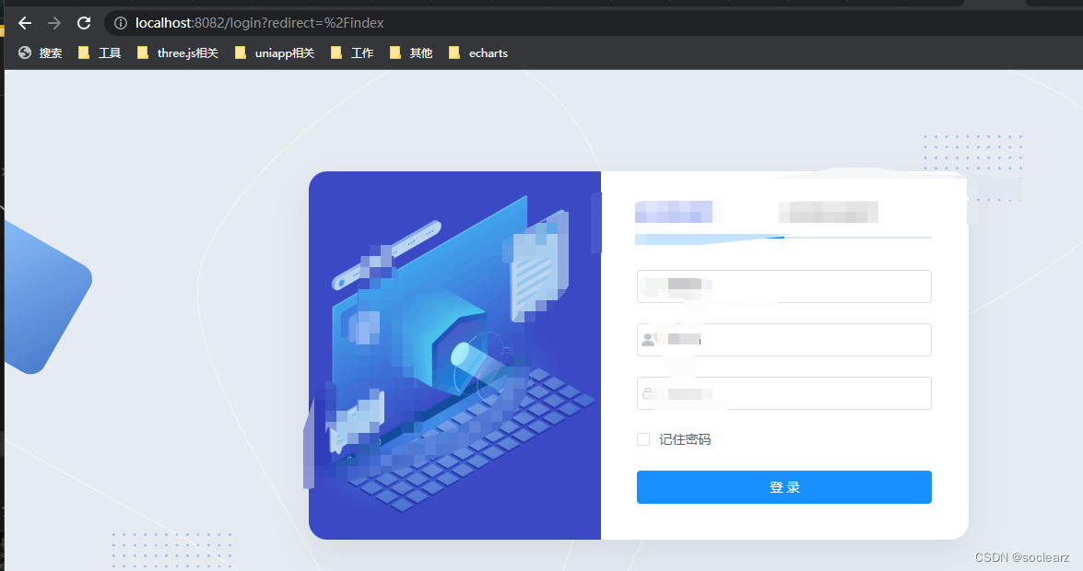This screenshot has height=571, width=1083.
Task: View site information icon in address bar
Action: [x=120, y=23]
